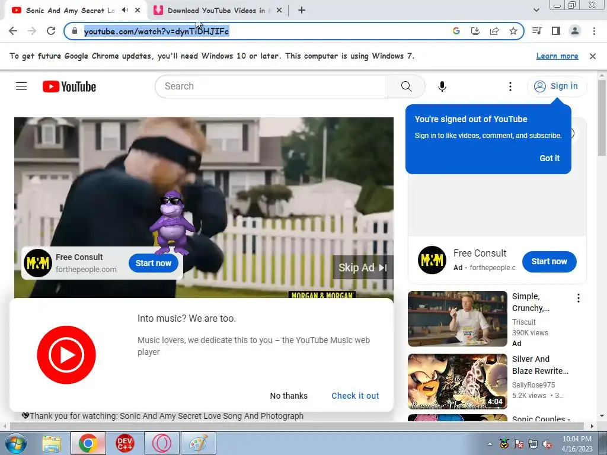This screenshot has height=455, width=607.
Task: Open YouTube settings three-dot menu
Action: [x=510, y=86]
